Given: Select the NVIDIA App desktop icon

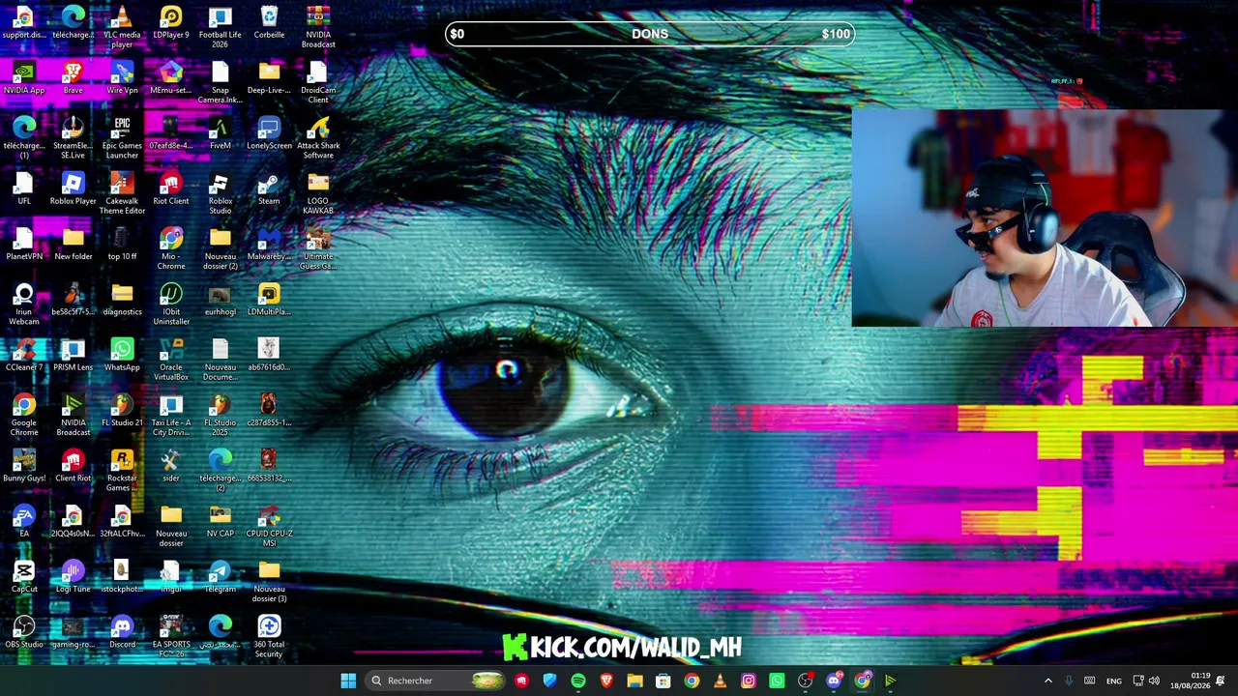Looking at the screenshot, I should [24, 78].
